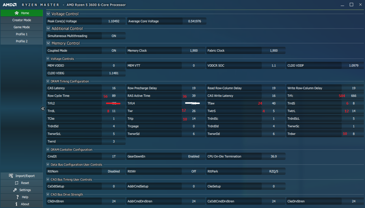Select the CkeDrvStren value field
Viewport: 365px width, 208px height.
[x=354, y=201]
